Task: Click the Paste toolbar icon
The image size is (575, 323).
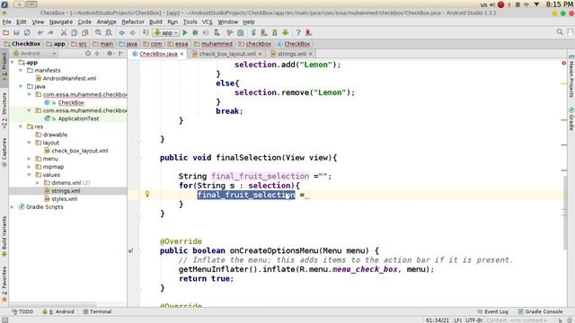Action: [x=84, y=32]
